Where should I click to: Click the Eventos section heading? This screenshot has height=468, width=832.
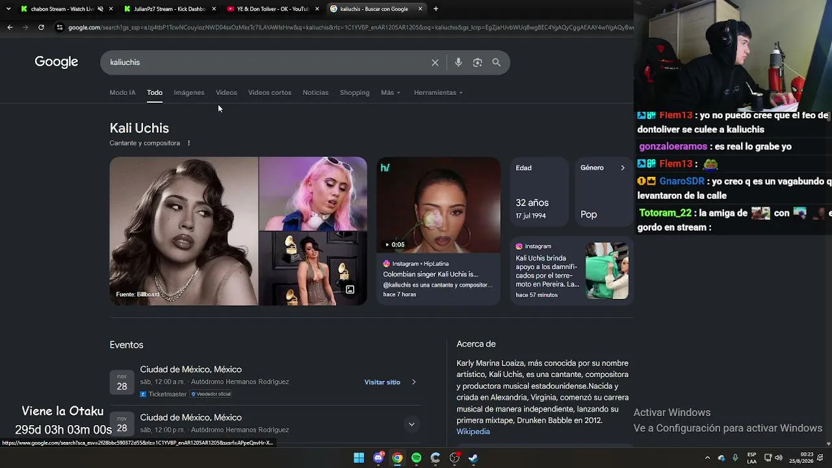click(126, 344)
